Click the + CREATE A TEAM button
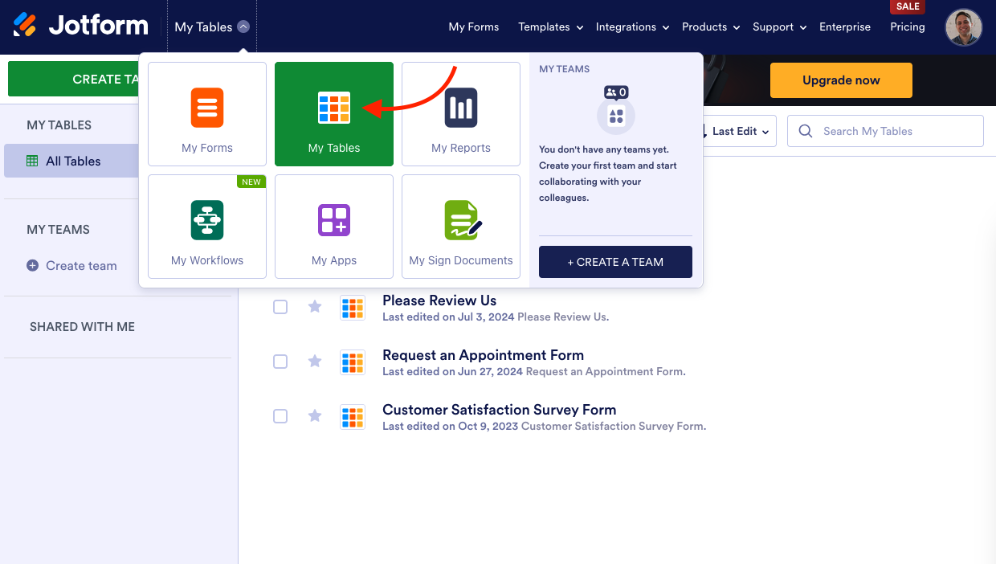 tap(615, 262)
